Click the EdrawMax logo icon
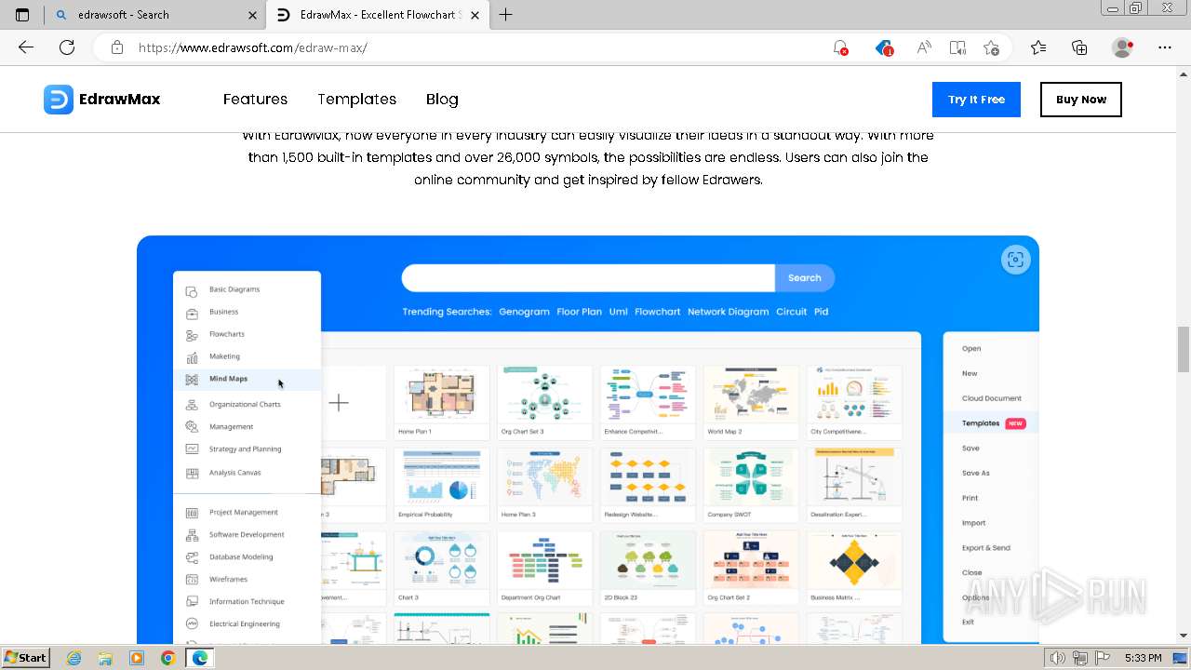Viewport: 1191px width, 670px height. coord(58,100)
